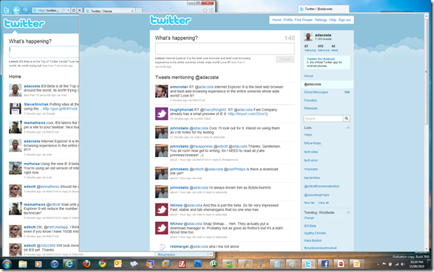Open the Windows Start orb

tap(6, 264)
